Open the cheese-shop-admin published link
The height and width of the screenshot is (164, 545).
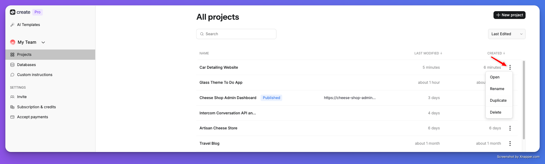click(x=350, y=98)
